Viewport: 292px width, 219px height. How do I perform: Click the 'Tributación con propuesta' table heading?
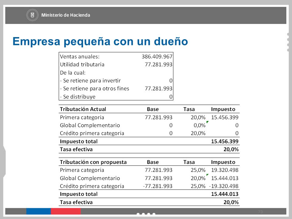coord(93,162)
